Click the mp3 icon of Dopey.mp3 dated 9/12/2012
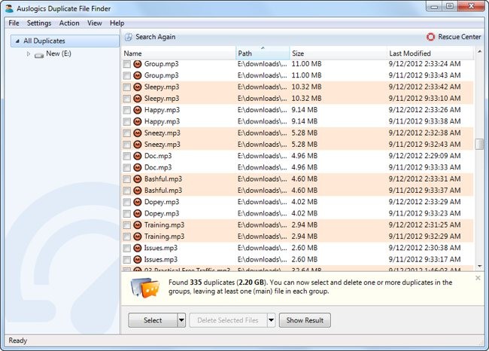Viewport: 489px width, 351px height. coord(137,202)
